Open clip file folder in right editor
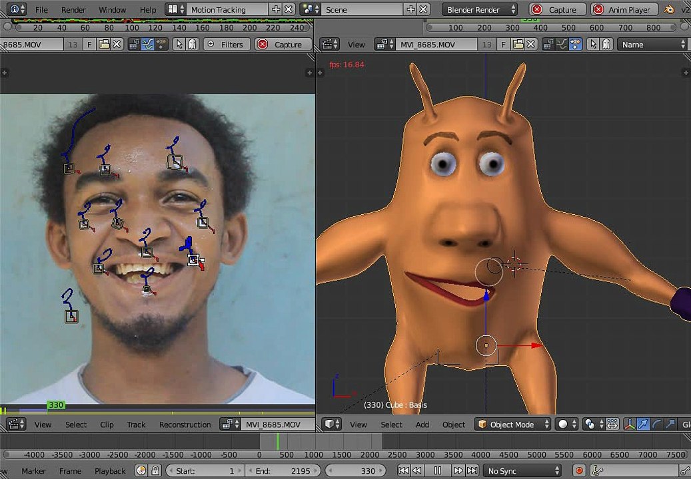 [518, 45]
